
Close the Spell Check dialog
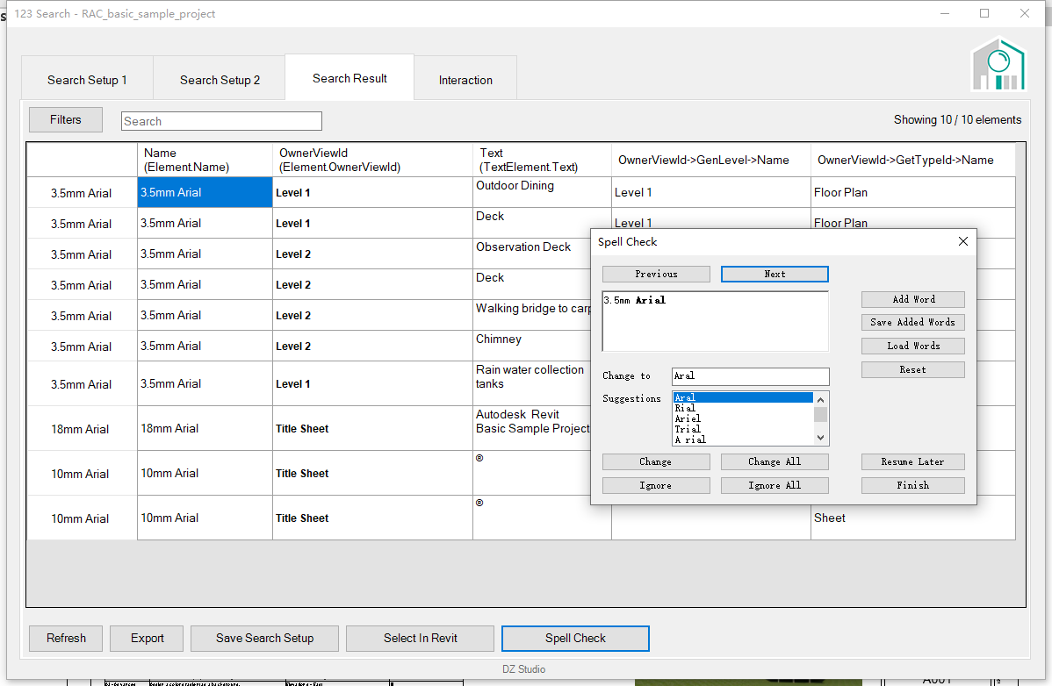tap(963, 241)
